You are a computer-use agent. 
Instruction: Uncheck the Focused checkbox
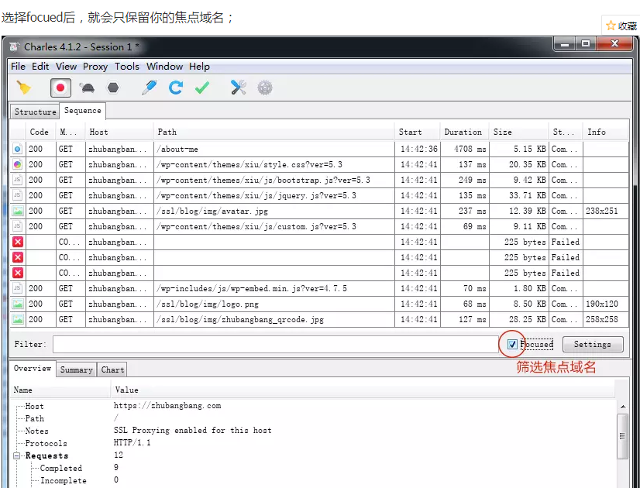(x=512, y=345)
